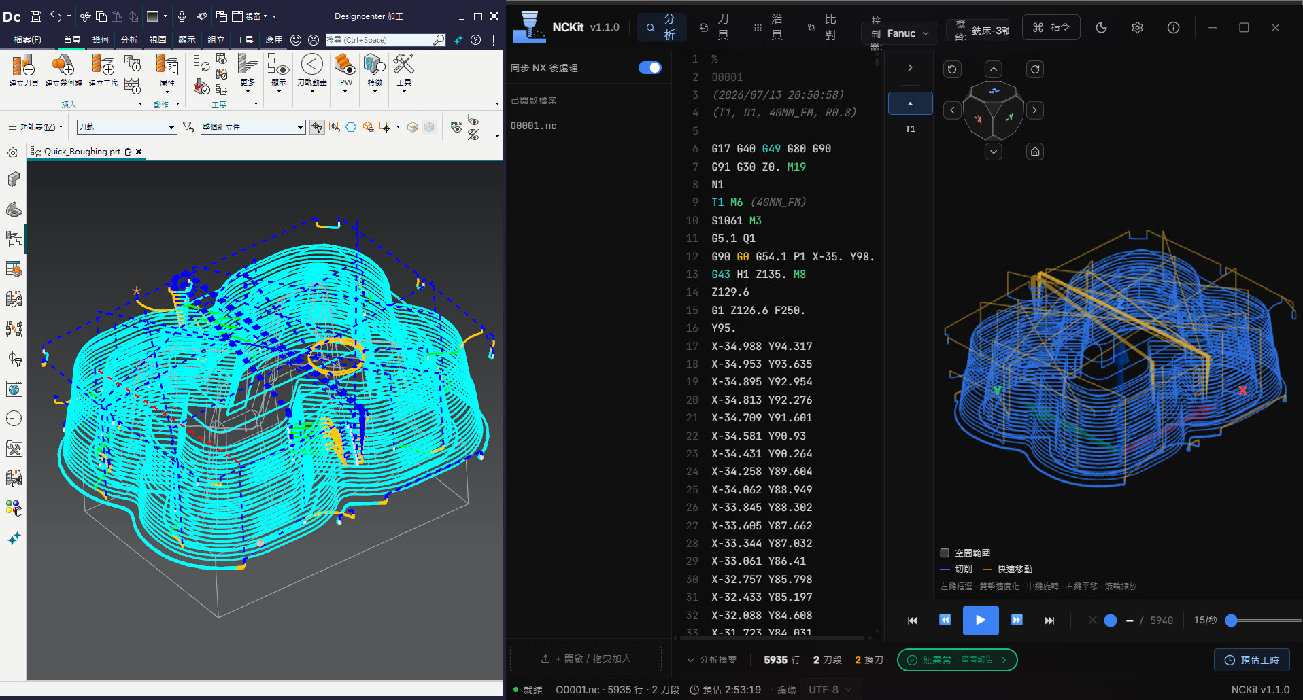Click the 預估工時 estimate time button
Viewport: 1303px width, 700px height.
[1251, 660]
